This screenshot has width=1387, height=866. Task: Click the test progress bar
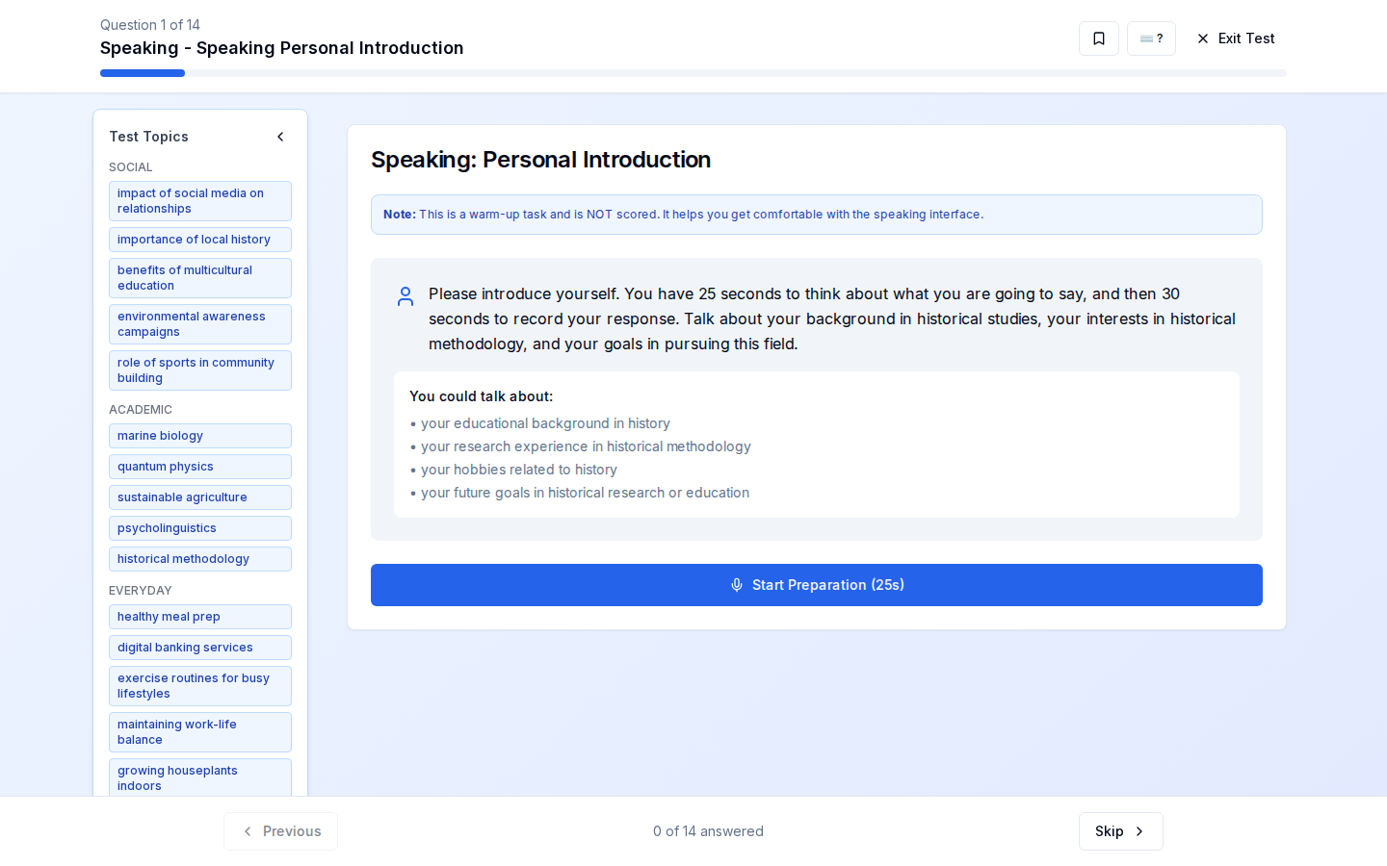point(143,73)
